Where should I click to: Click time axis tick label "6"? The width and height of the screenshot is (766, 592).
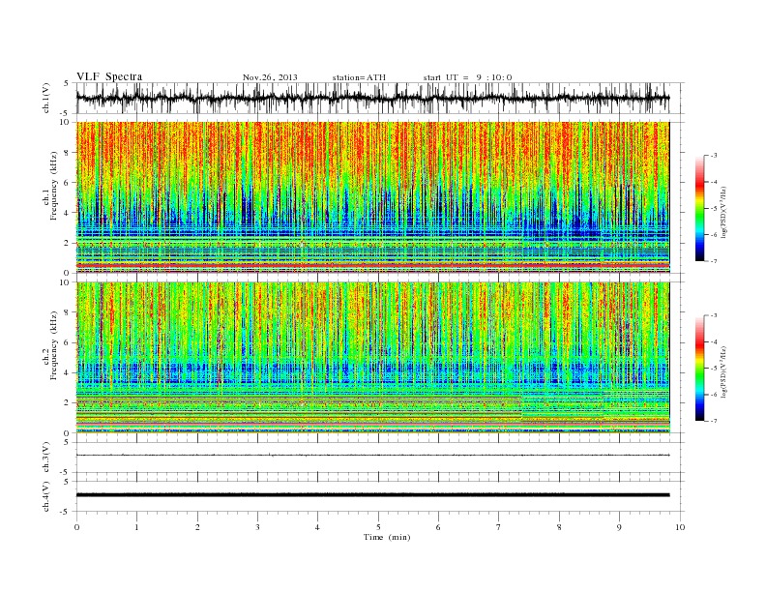coord(438,527)
